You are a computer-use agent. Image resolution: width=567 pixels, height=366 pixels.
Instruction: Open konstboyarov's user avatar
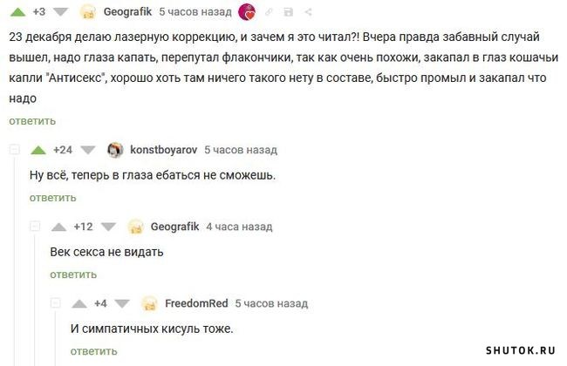point(114,150)
